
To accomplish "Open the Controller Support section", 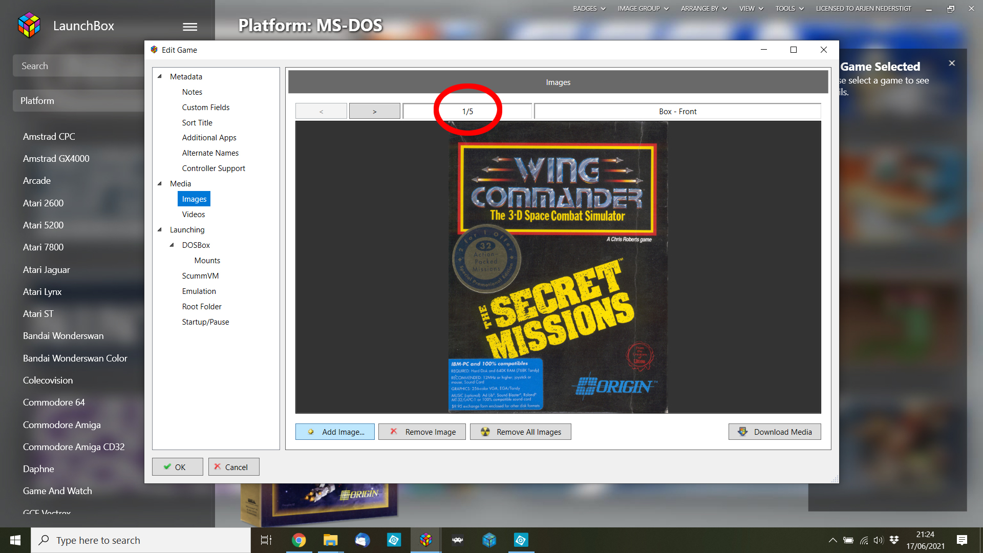I will (213, 168).
